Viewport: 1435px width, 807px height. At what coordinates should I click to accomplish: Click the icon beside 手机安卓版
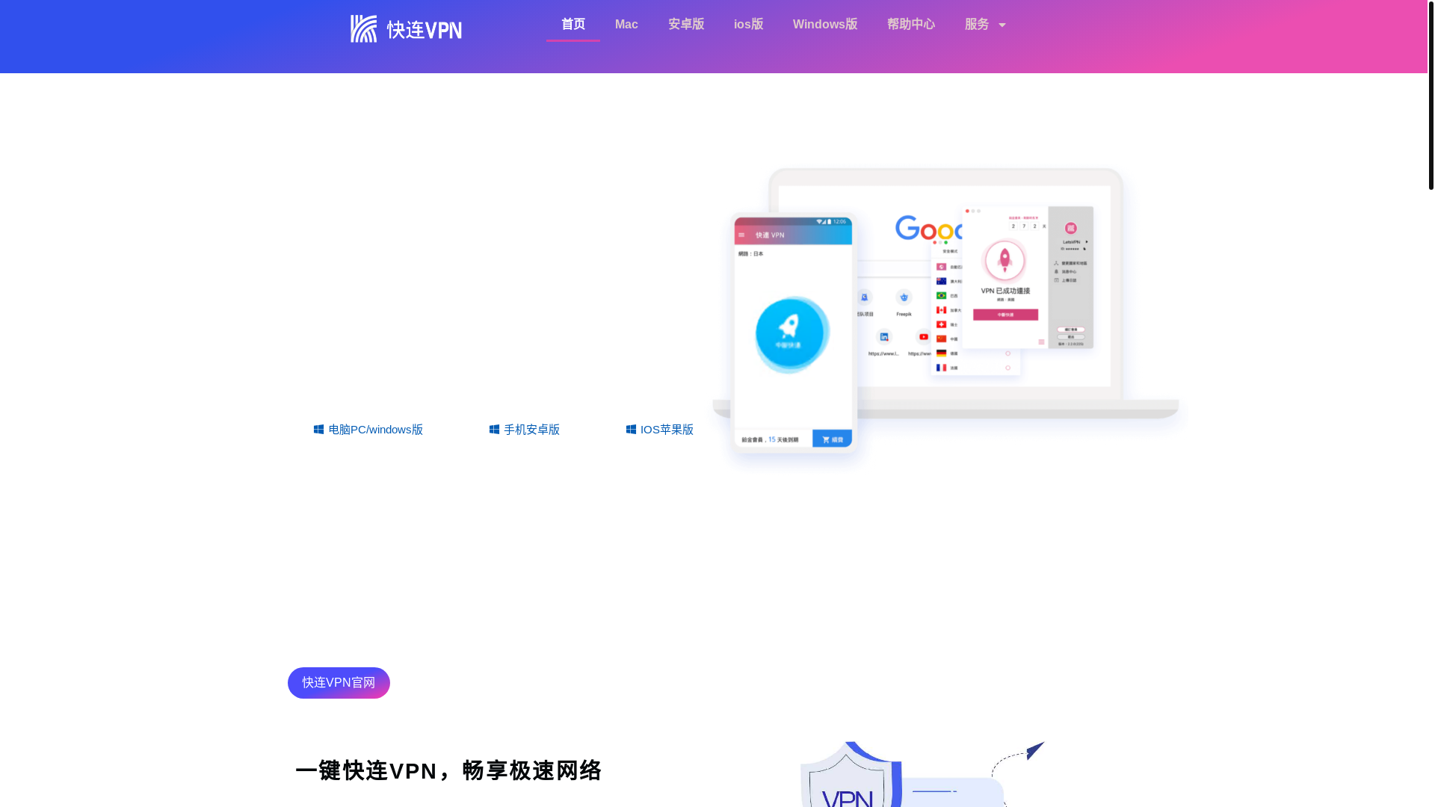(494, 430)
